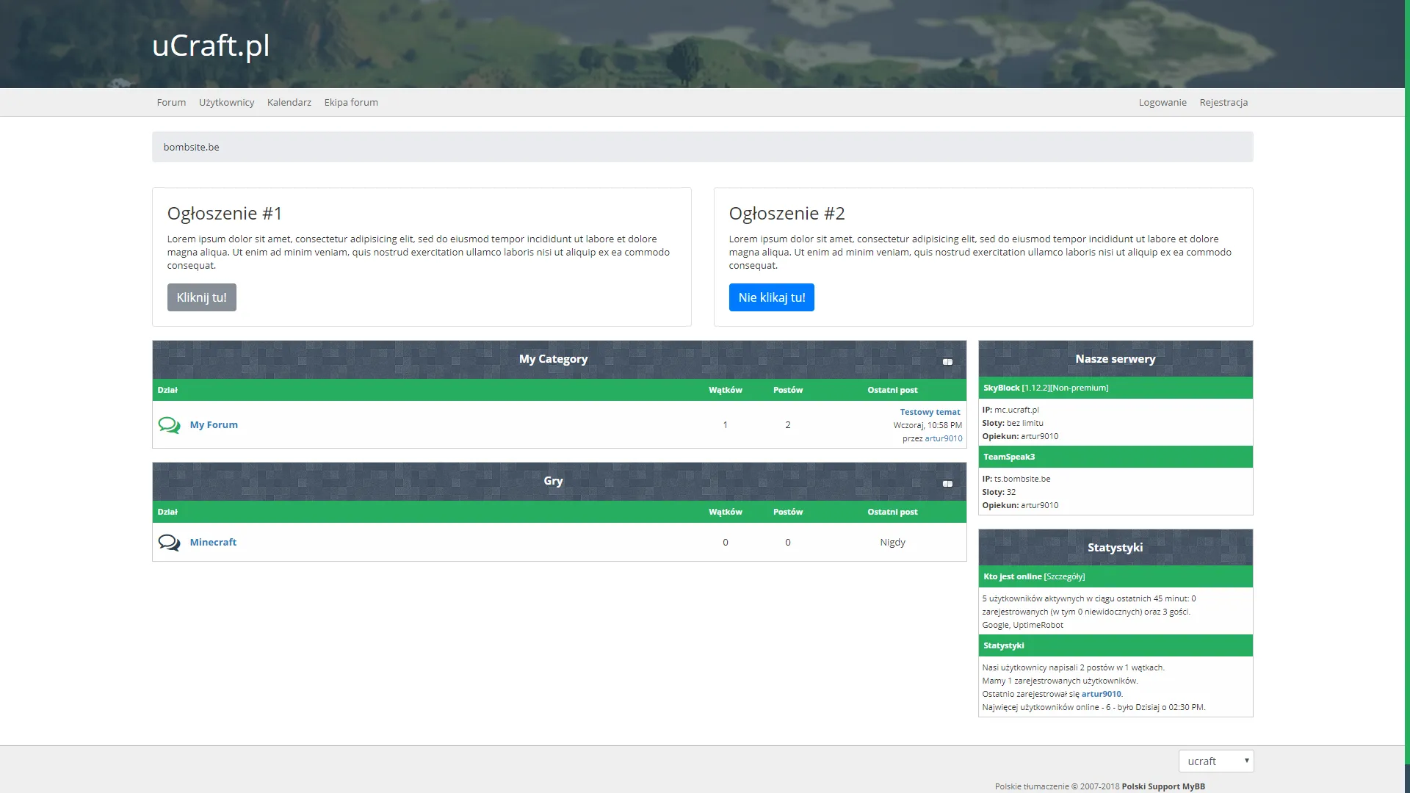
Task: Open the Polski Support MyBB footer link
Action: pos(1163,786)
